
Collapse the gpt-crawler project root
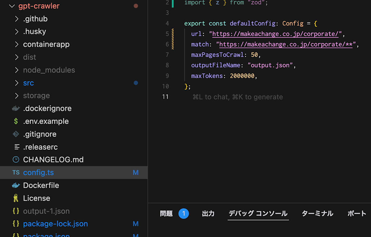(12, 6)
